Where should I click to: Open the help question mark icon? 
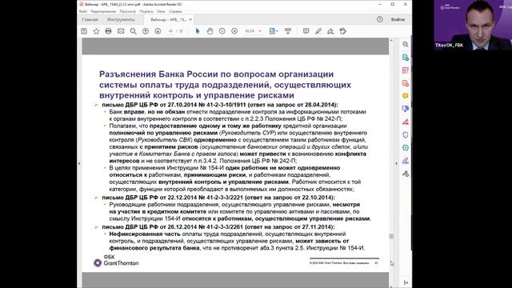tap(379, 19)
